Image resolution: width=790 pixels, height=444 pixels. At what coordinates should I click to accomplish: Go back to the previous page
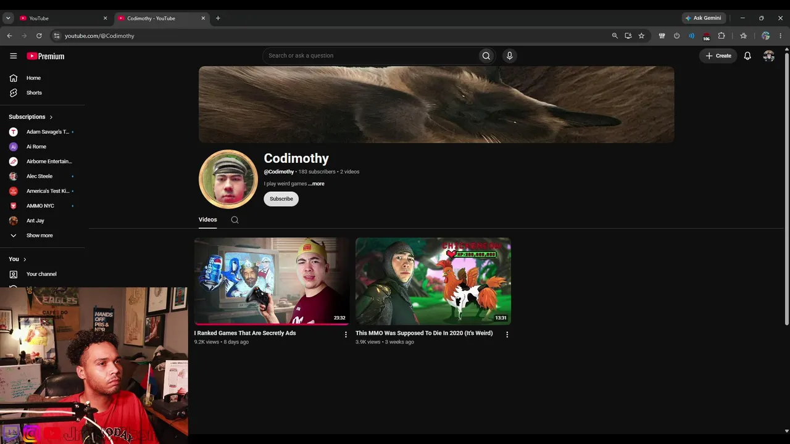[9, 36]
